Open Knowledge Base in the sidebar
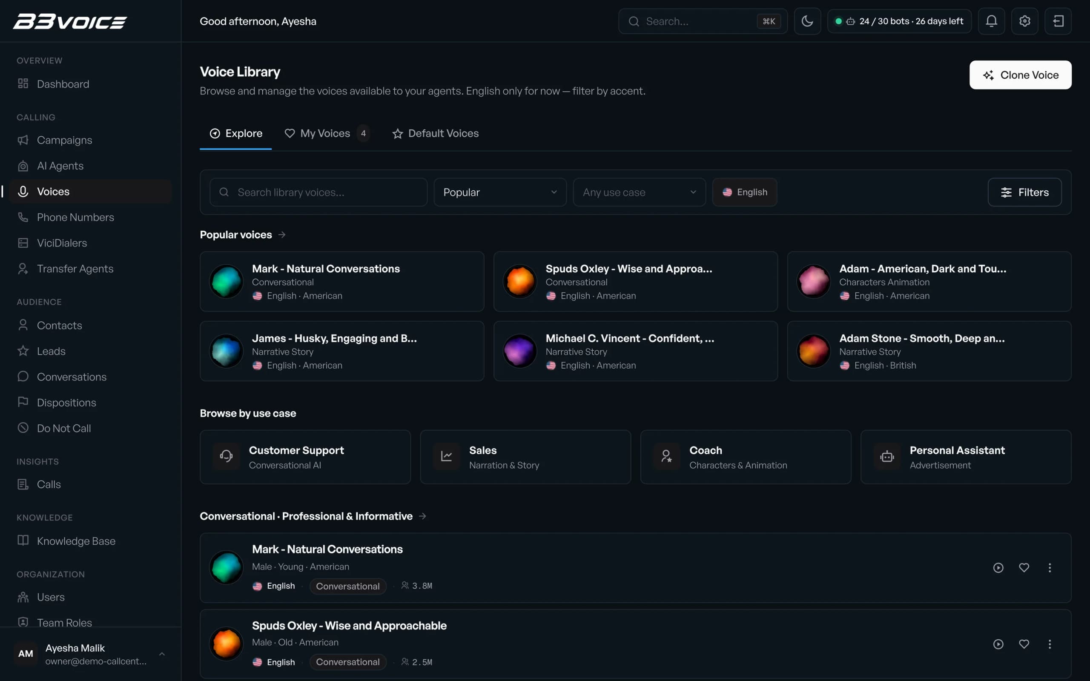 coord(91,541)
